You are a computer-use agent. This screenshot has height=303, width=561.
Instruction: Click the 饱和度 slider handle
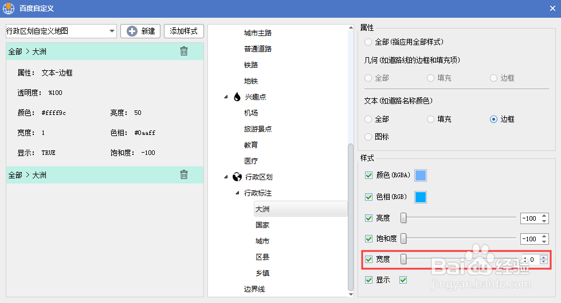coord(403,238)
